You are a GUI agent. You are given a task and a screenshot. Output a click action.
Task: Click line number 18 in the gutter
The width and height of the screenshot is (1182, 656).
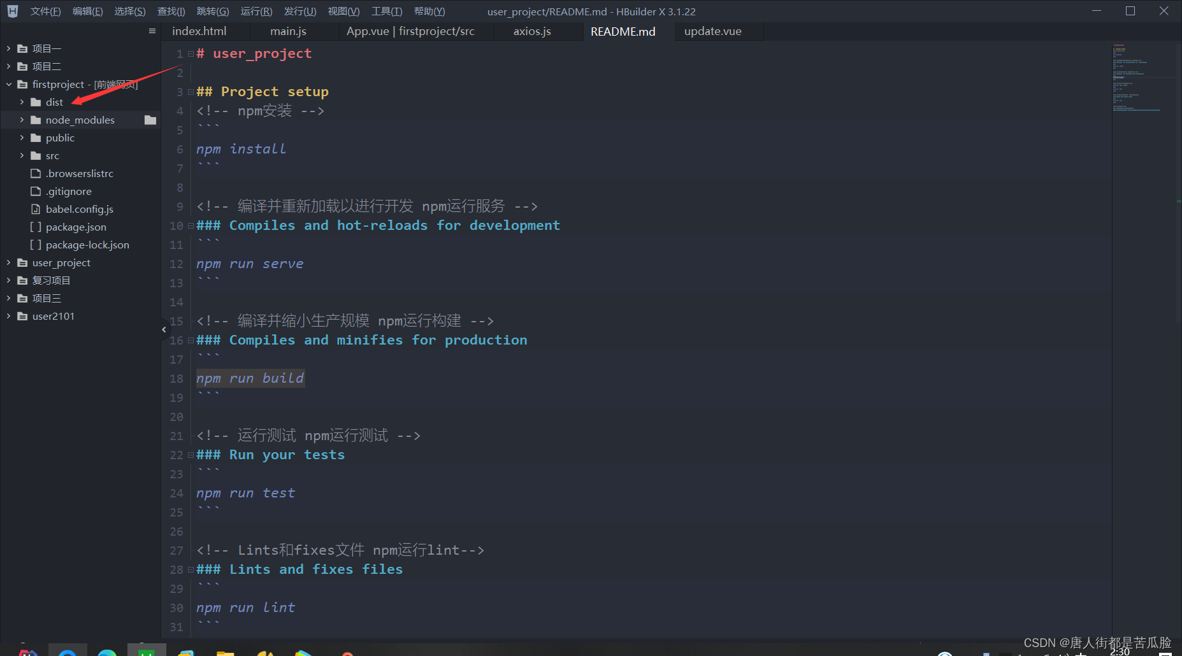tap(177, 378)
